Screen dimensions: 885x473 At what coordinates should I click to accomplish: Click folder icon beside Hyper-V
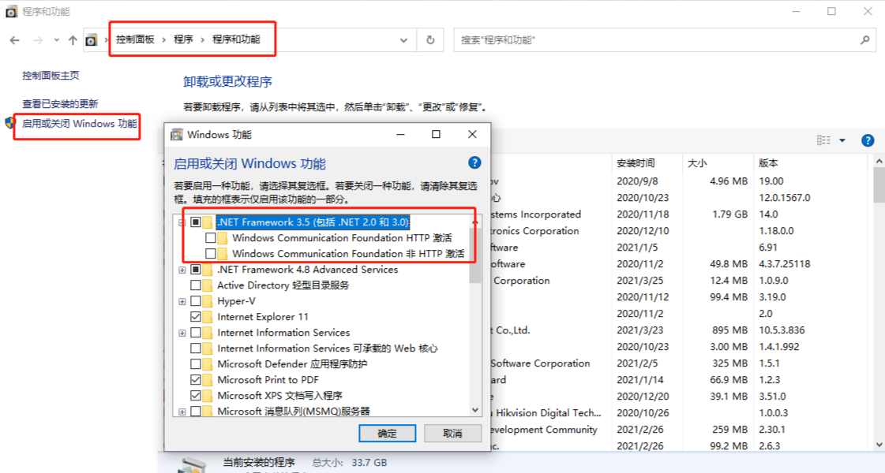(x=208, y=301)
